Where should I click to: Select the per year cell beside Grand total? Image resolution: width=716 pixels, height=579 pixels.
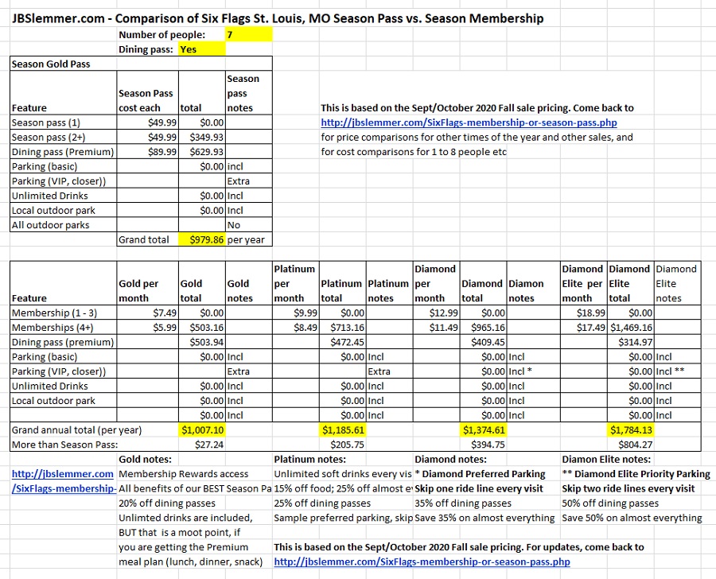[249, 239]
